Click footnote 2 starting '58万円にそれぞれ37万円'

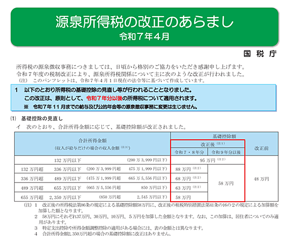tap(156, 219)
